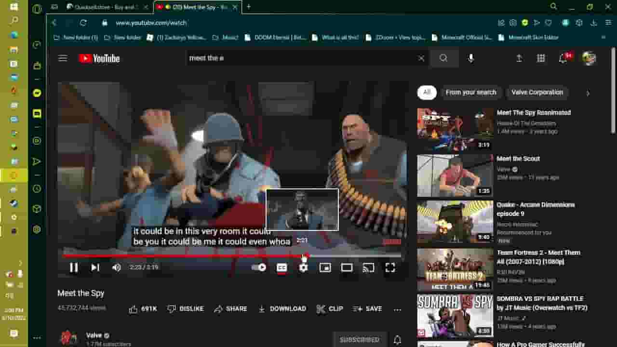Open the YouTube guide hamburger menu
Image resolution: width=617 pixels, height=347 pixels.
63,58
